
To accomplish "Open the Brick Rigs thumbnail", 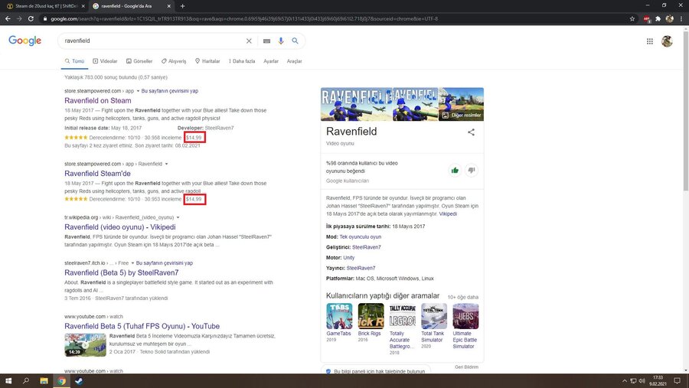I will pos(371,316).
